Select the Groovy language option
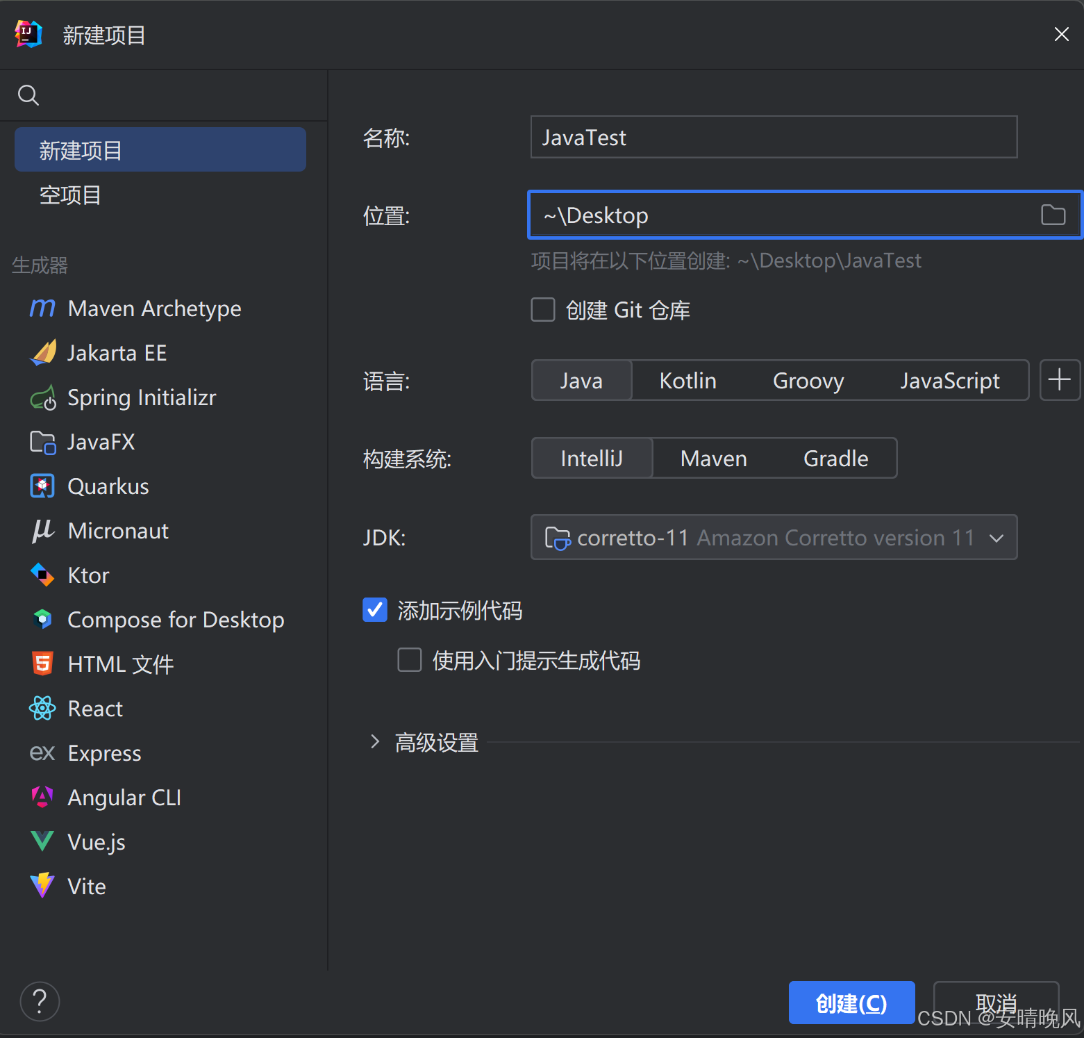Viewport: 1084px width, 1038px height. pos(808,380)
